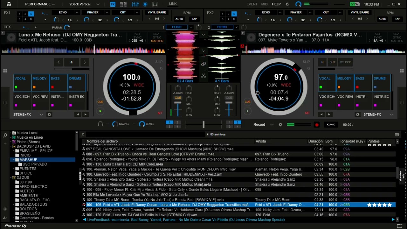Select the PUENTES folder in tree

[x=28, y=169]
